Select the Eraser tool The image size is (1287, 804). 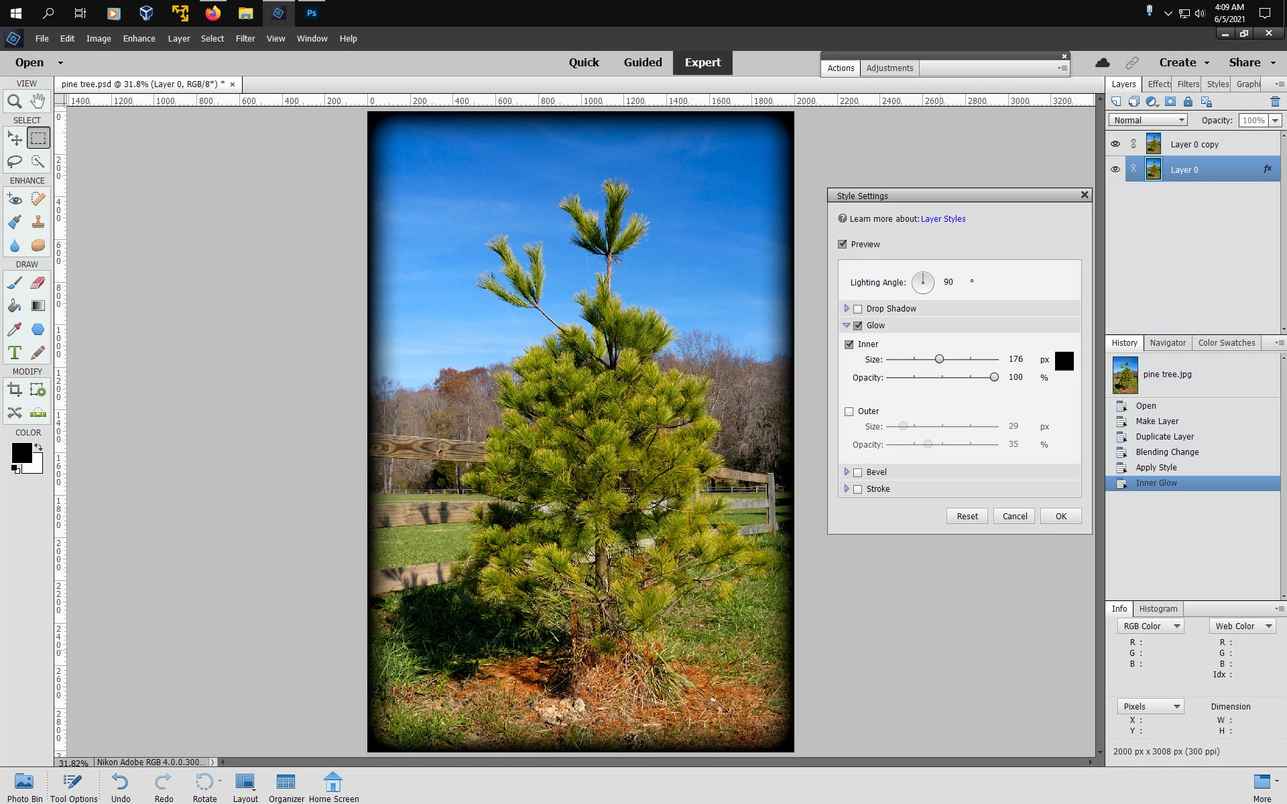pyautogui.click(x=38, y=283)
